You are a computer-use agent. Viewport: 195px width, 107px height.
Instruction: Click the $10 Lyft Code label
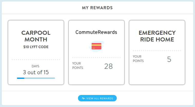click(x=36, y=47)
